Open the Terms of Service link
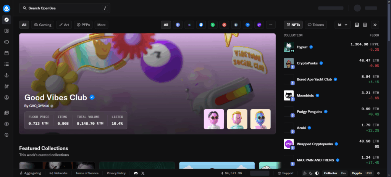 (x=86, y=173)
